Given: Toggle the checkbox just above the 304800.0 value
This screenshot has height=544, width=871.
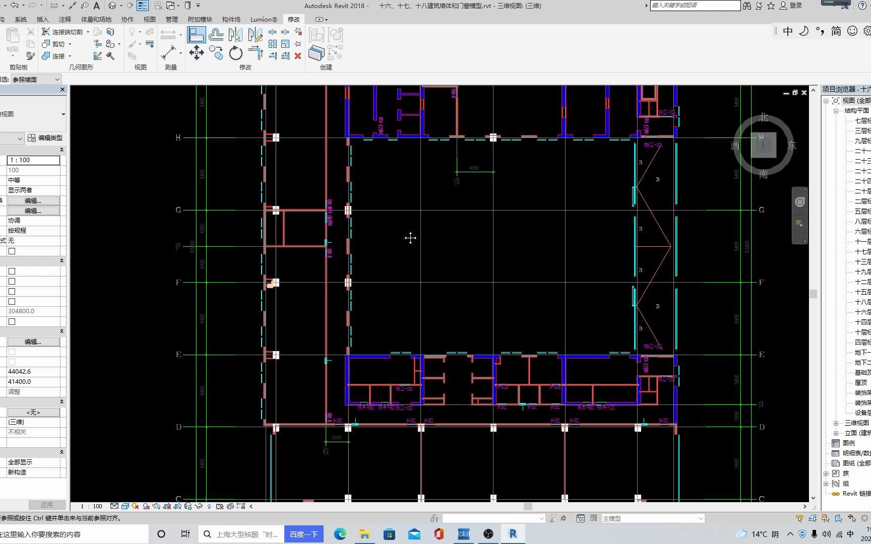Looking at the screenshot, I should click(x=12, y=302).
